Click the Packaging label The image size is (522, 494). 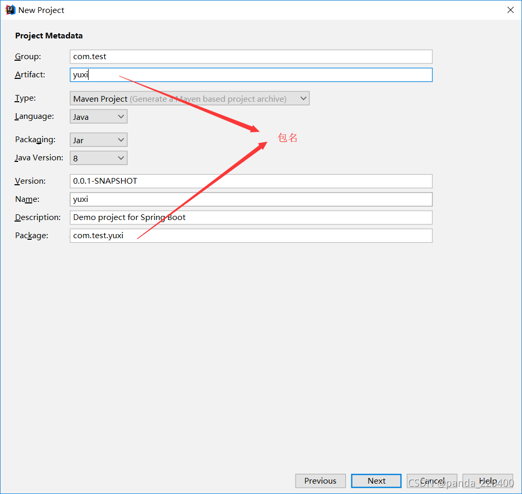click(x=35, y=140)
